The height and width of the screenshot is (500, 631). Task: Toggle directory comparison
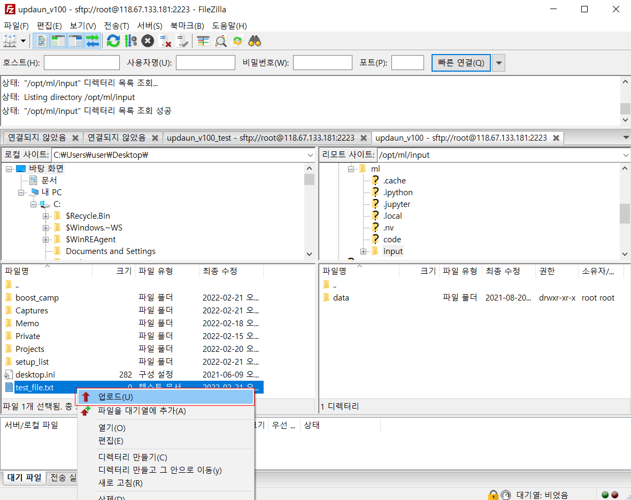point(220,41)
